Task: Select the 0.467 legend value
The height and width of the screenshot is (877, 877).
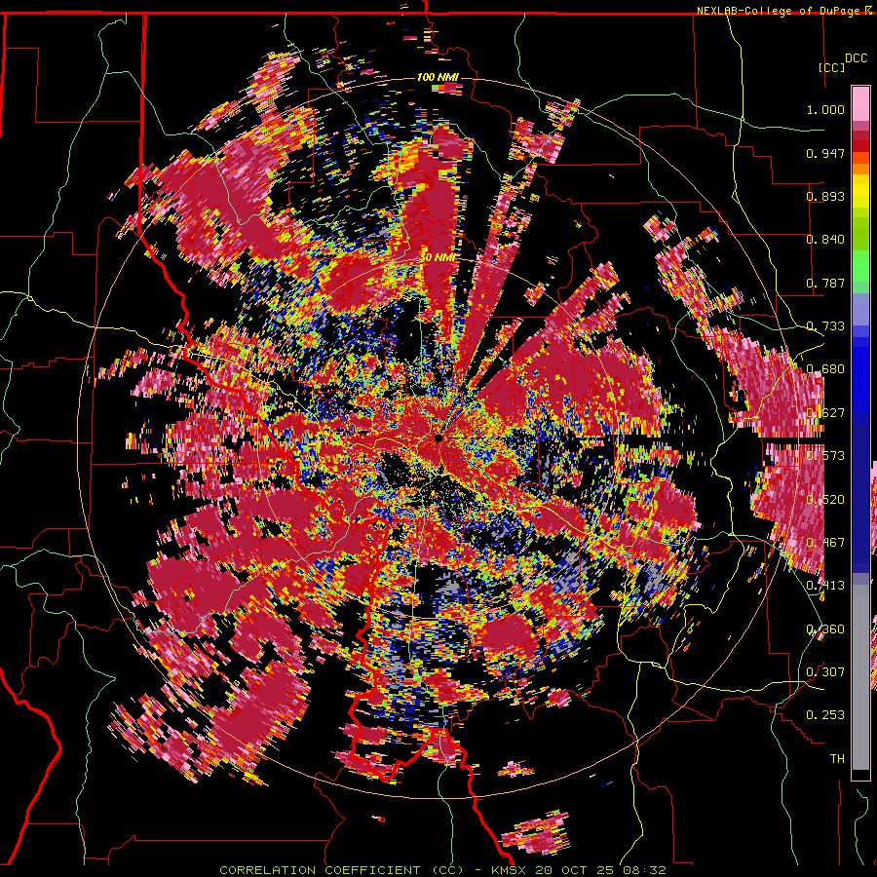Action: (825, 543)
